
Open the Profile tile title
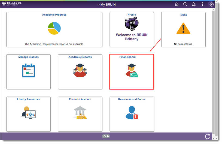132,15
